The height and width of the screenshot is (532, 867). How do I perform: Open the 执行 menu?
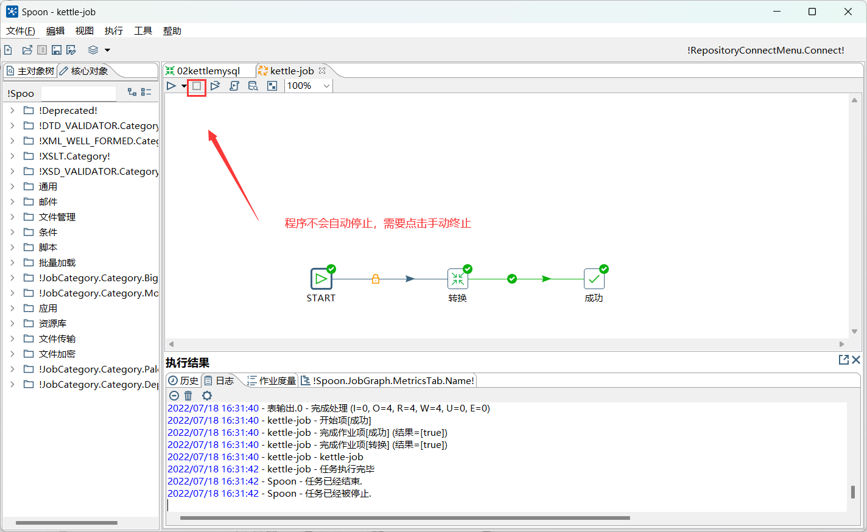[113, 30]
